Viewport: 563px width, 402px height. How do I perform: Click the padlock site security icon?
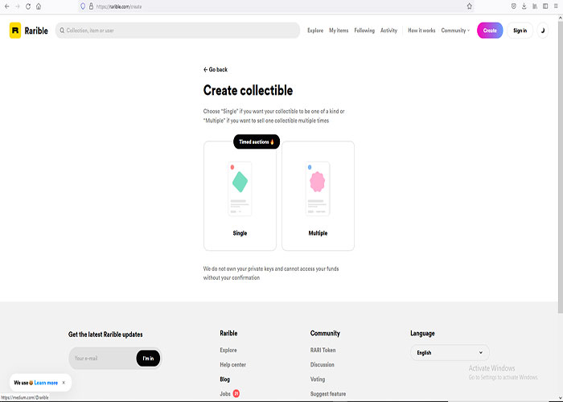[91, 6]
